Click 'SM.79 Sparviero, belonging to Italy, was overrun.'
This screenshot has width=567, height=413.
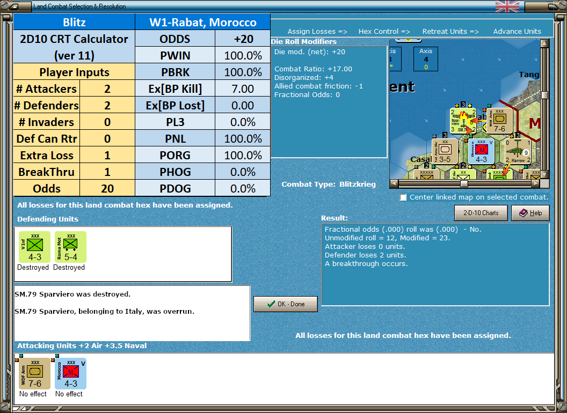105,312
